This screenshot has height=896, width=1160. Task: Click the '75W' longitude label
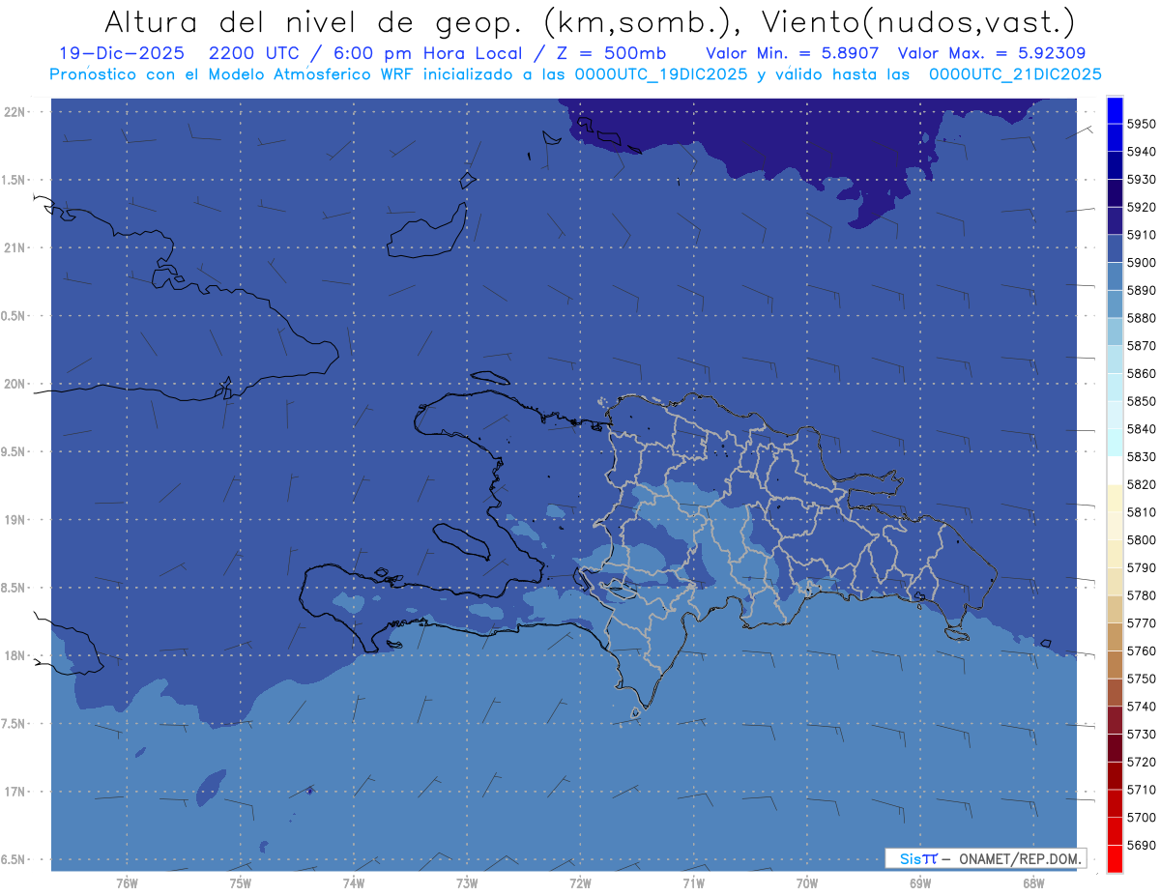(240, 882)
